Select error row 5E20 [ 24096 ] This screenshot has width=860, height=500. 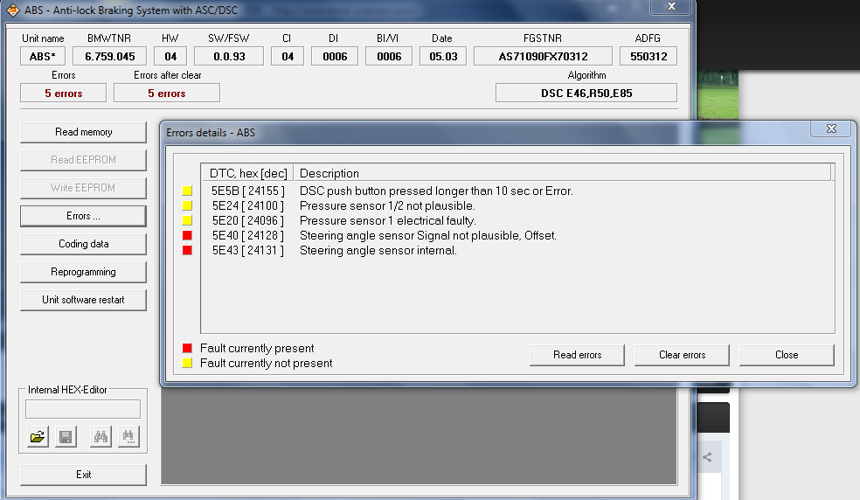click(248, 220)
